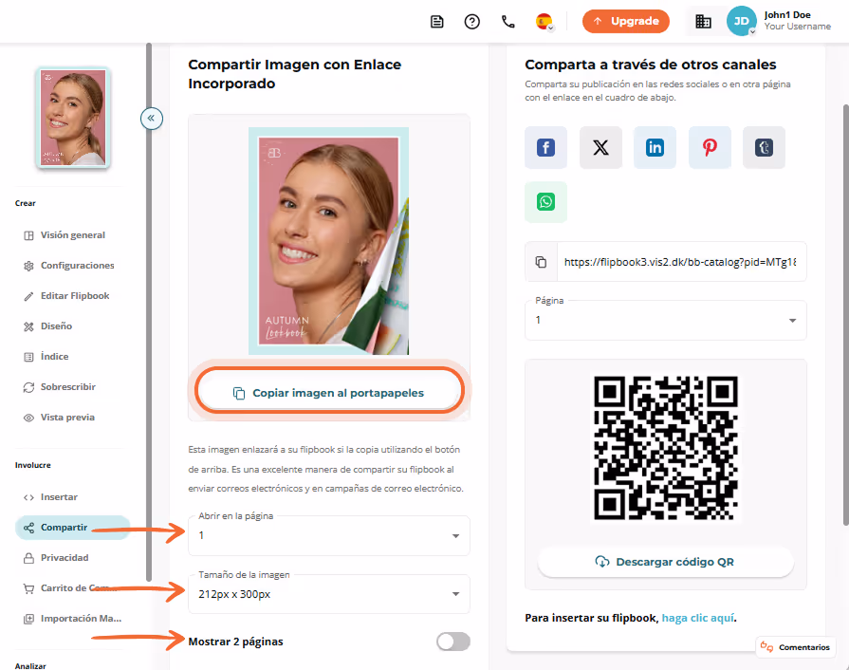Share on Tumblr
This screenshot has width=849, height=670.
pos(764,147)
